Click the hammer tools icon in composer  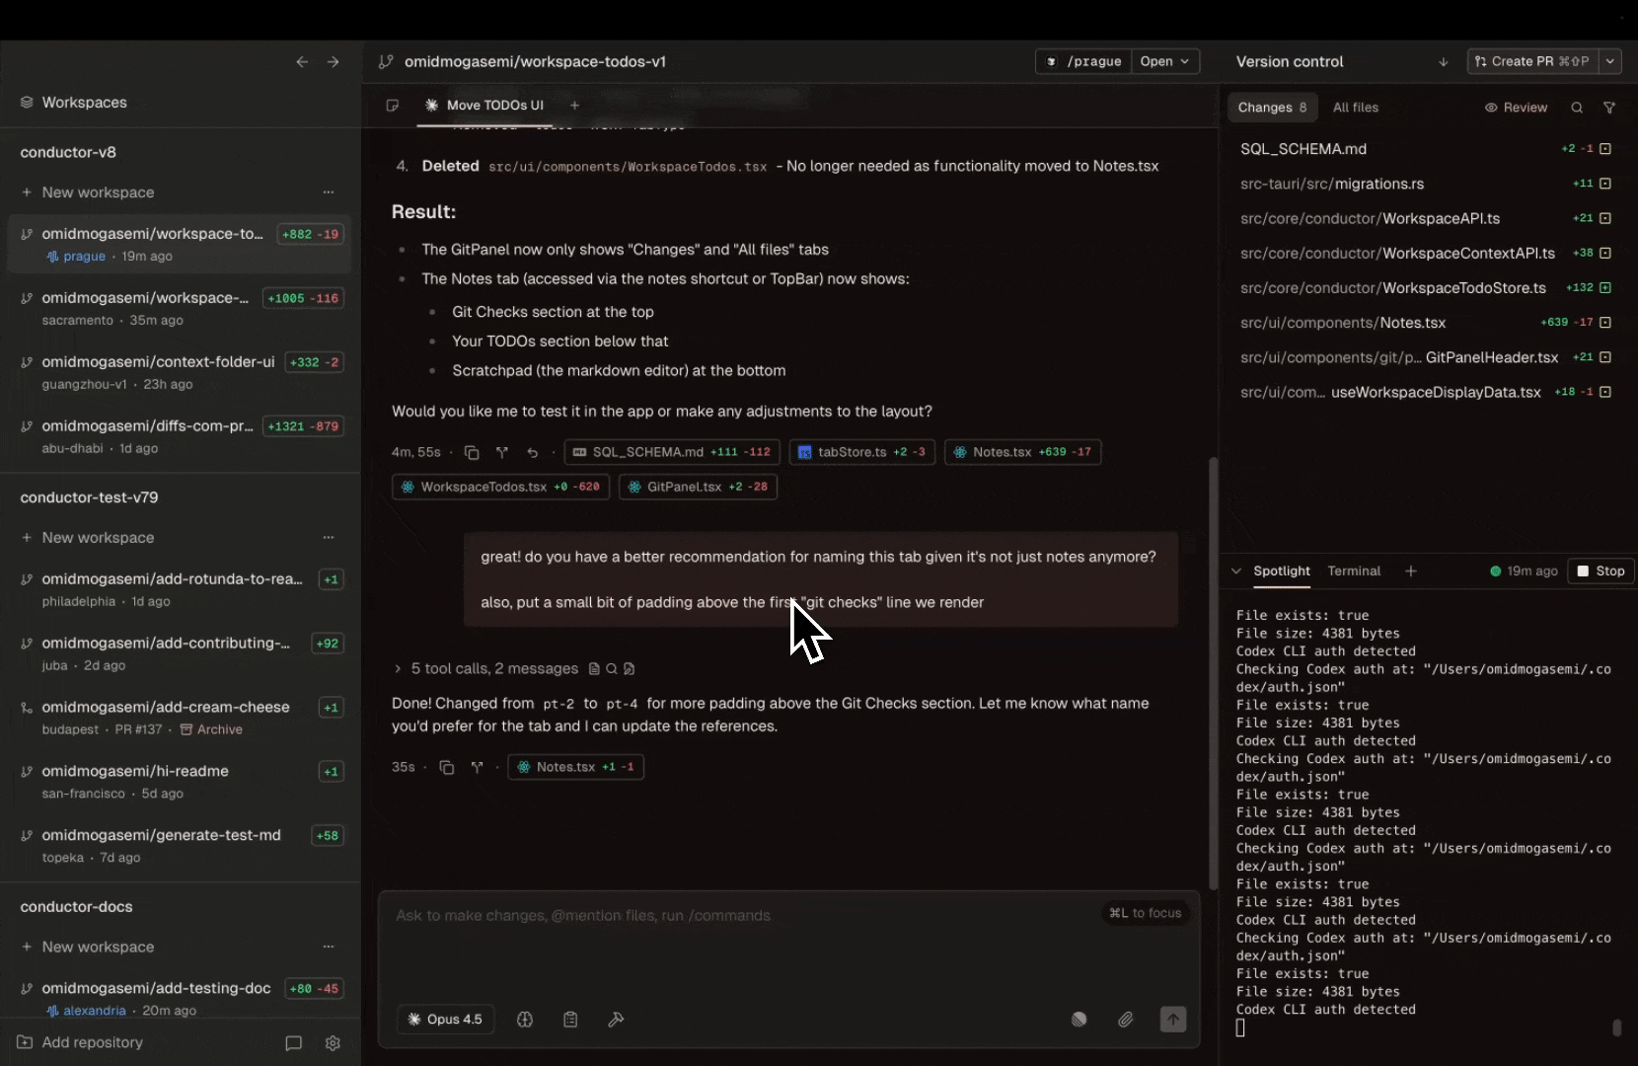616,1020
